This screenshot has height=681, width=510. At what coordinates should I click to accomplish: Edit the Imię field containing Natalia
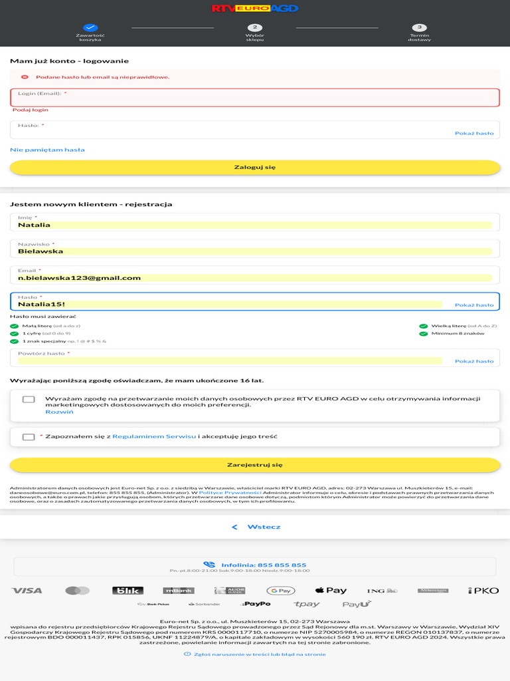(255, 222)
